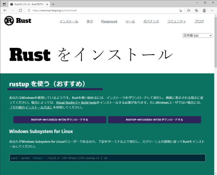
Task: Click the scrollbar down arrow
Action: pyautogui.click(x=216, y=174)
